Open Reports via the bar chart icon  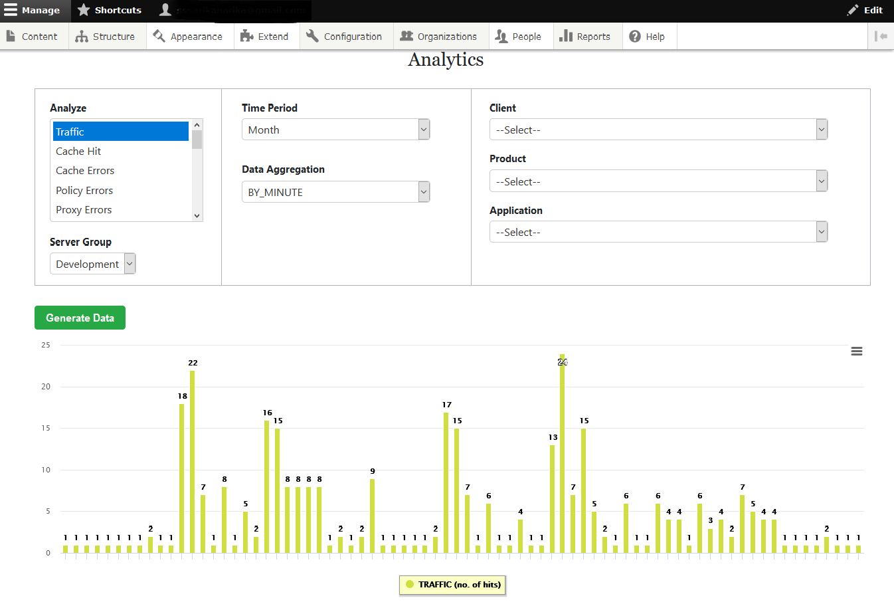(566, 37)
